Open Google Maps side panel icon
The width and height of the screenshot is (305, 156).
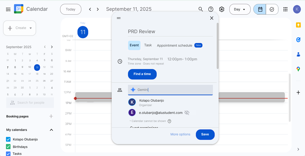click(x=298, y=69)
